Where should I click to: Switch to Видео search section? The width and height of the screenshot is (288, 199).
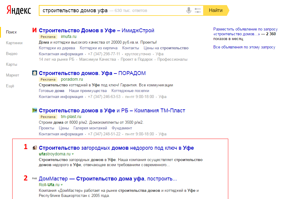pos(12,54)
